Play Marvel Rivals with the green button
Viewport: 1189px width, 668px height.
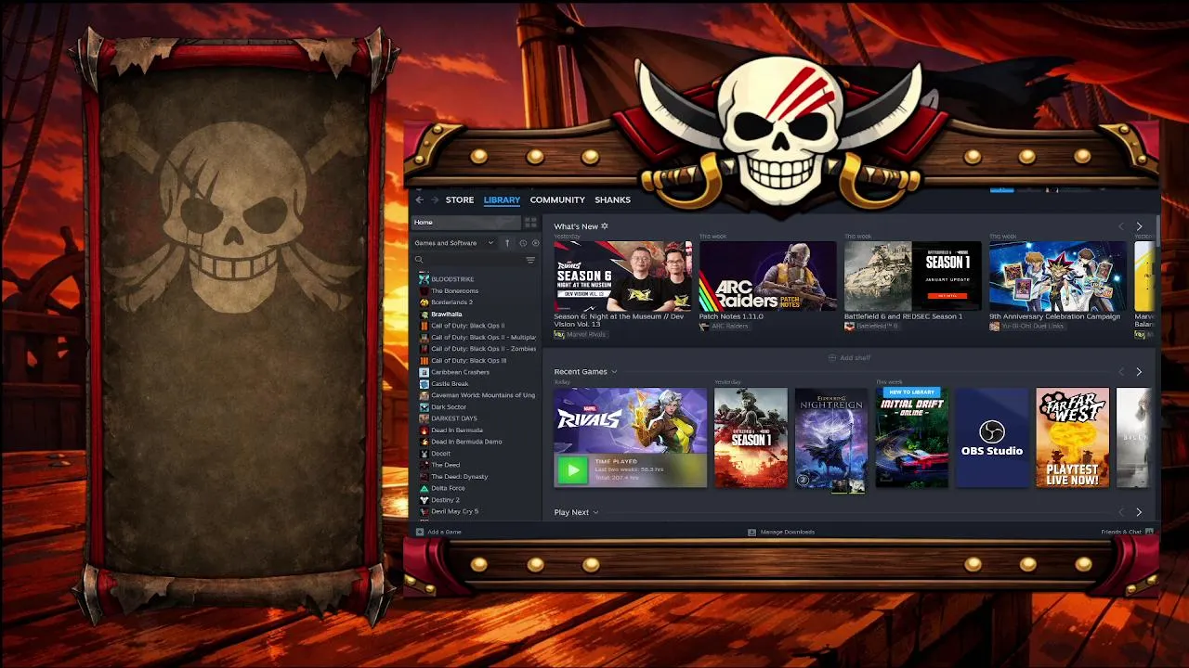click(572, 470)
